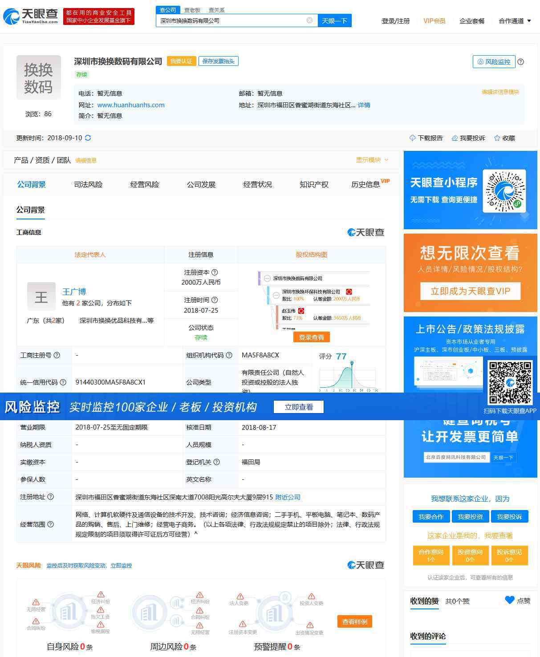
Task: Click 登录查看 under the equity chart
Action: click(312, 337)
